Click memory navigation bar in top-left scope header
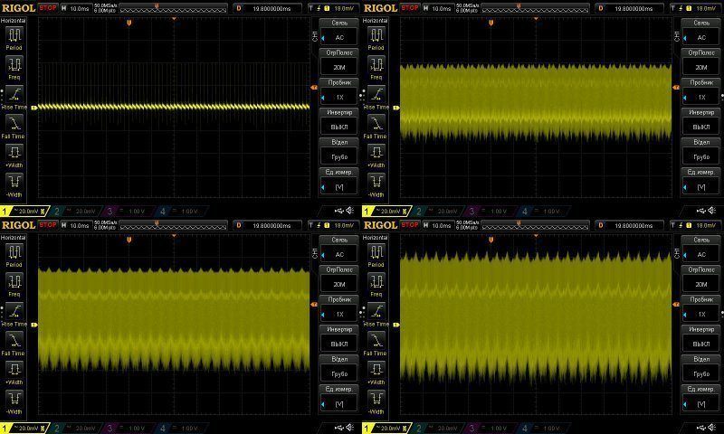 [173, 8]
